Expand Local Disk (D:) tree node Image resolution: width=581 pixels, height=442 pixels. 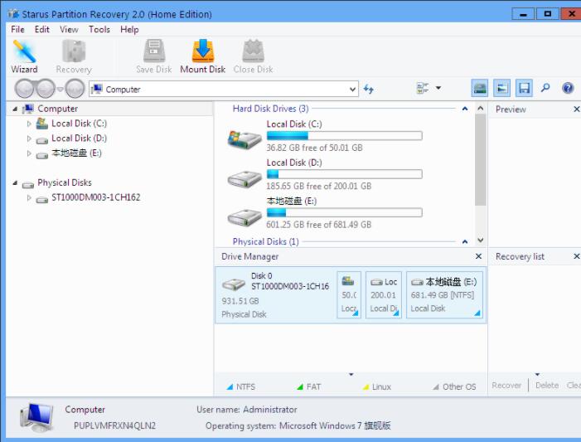click(x=29, y=138)
